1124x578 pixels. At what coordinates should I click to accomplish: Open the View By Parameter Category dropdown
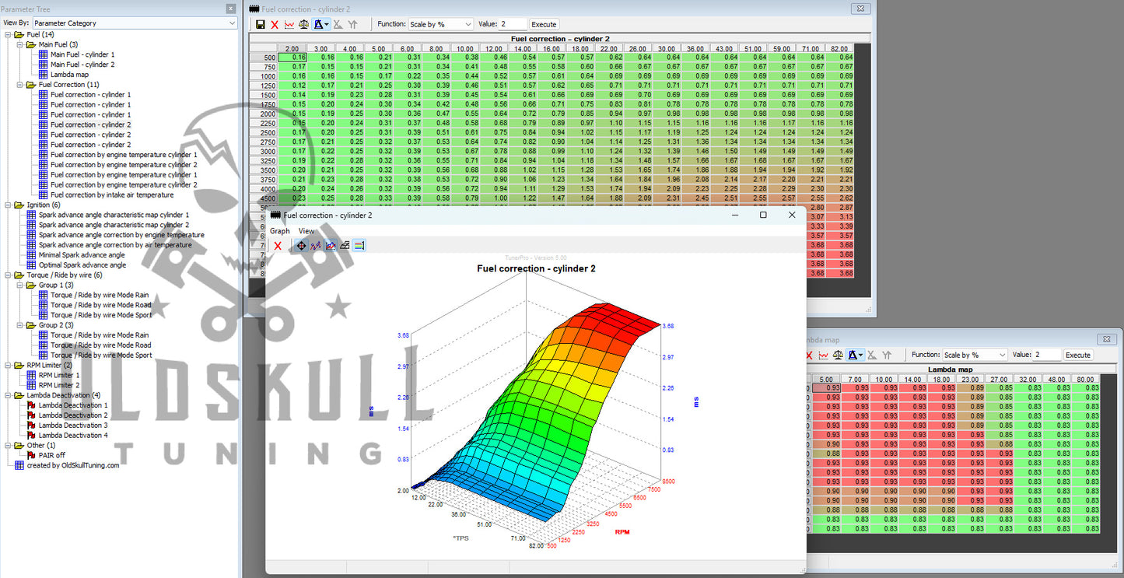pyautogui.click(x=134, y=23)
